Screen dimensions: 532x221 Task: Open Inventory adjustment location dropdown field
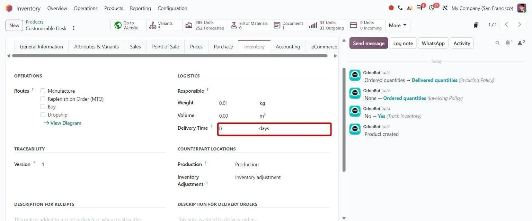point(282,177)
